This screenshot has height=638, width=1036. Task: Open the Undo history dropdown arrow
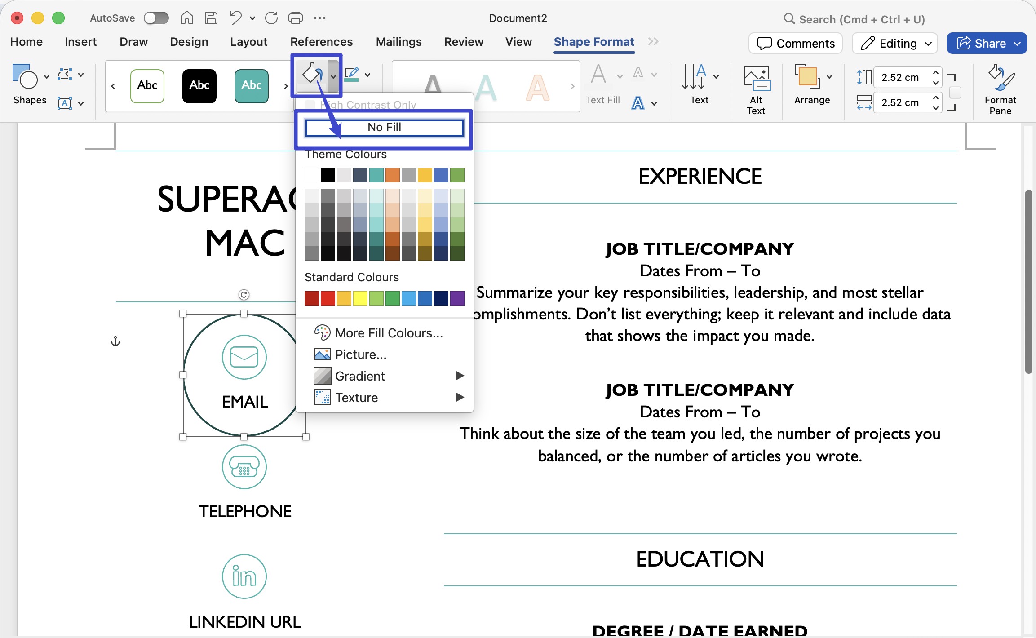252,18
